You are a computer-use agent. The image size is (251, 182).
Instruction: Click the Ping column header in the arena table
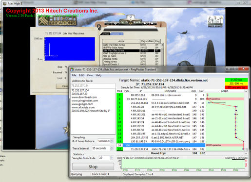pyautogui.click(x=157, y=41)
